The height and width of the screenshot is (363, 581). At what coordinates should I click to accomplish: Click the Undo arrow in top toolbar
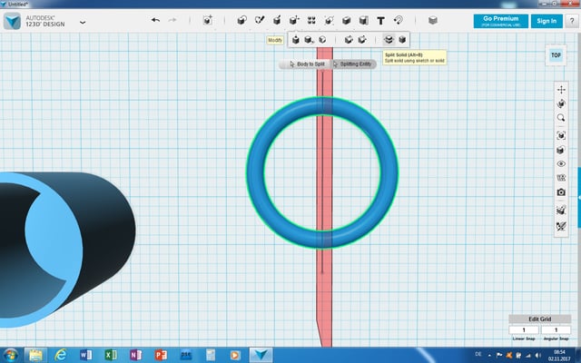155,20
